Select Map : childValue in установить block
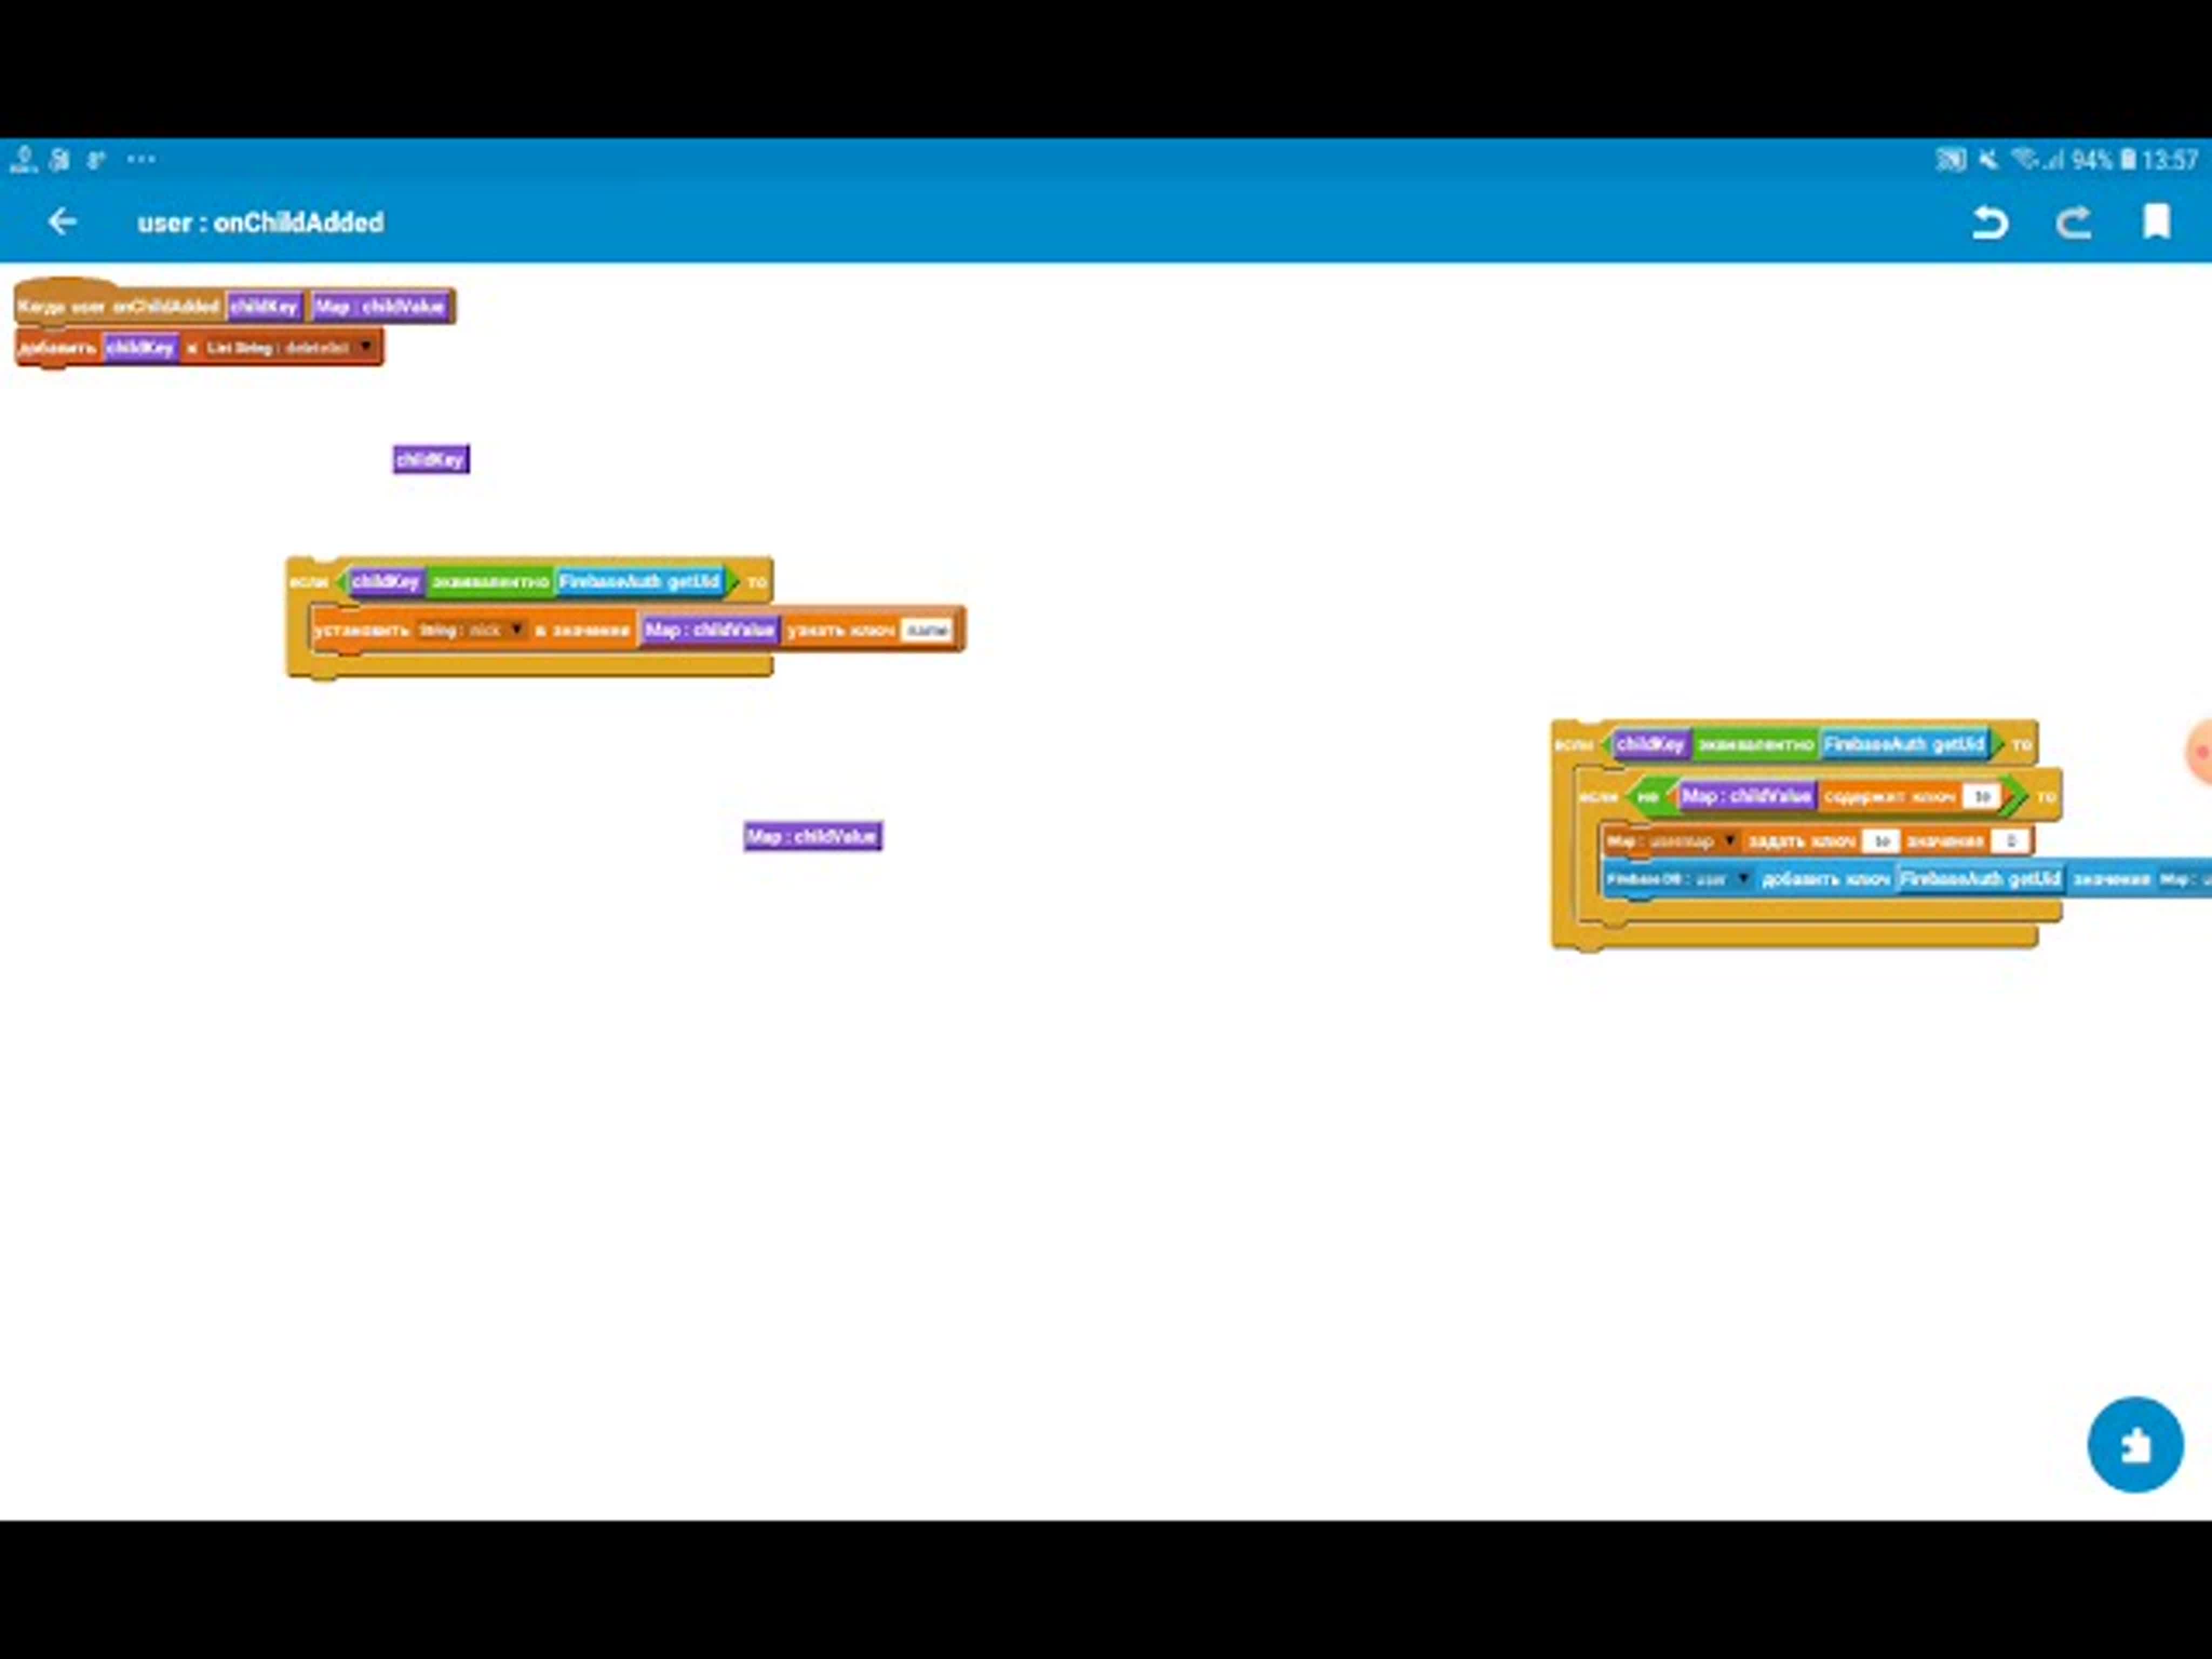 point(710,630)
